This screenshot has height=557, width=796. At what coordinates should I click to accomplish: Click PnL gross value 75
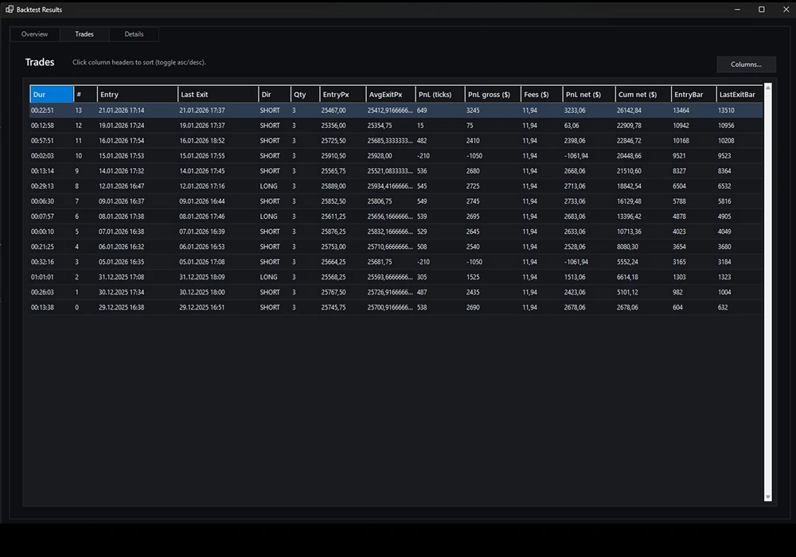(470, 125)
